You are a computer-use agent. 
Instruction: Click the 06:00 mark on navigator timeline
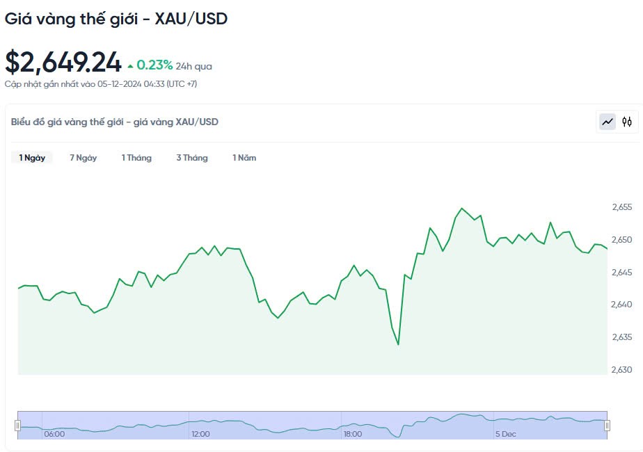54,434
